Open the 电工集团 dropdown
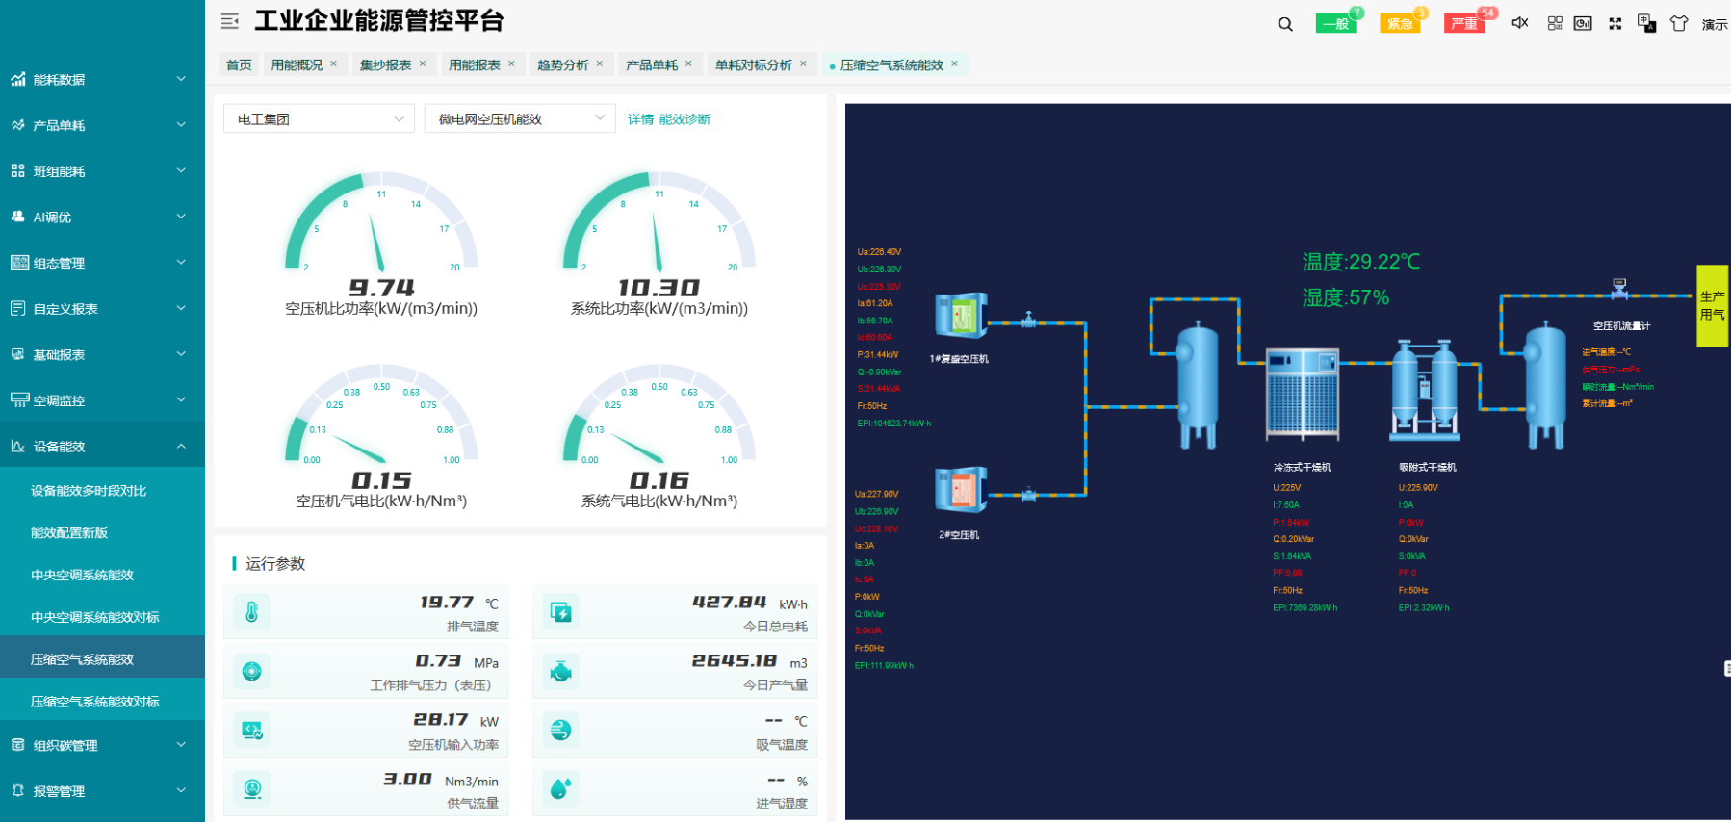This screenshot has height=822, width=1731. tap(319, 118)
